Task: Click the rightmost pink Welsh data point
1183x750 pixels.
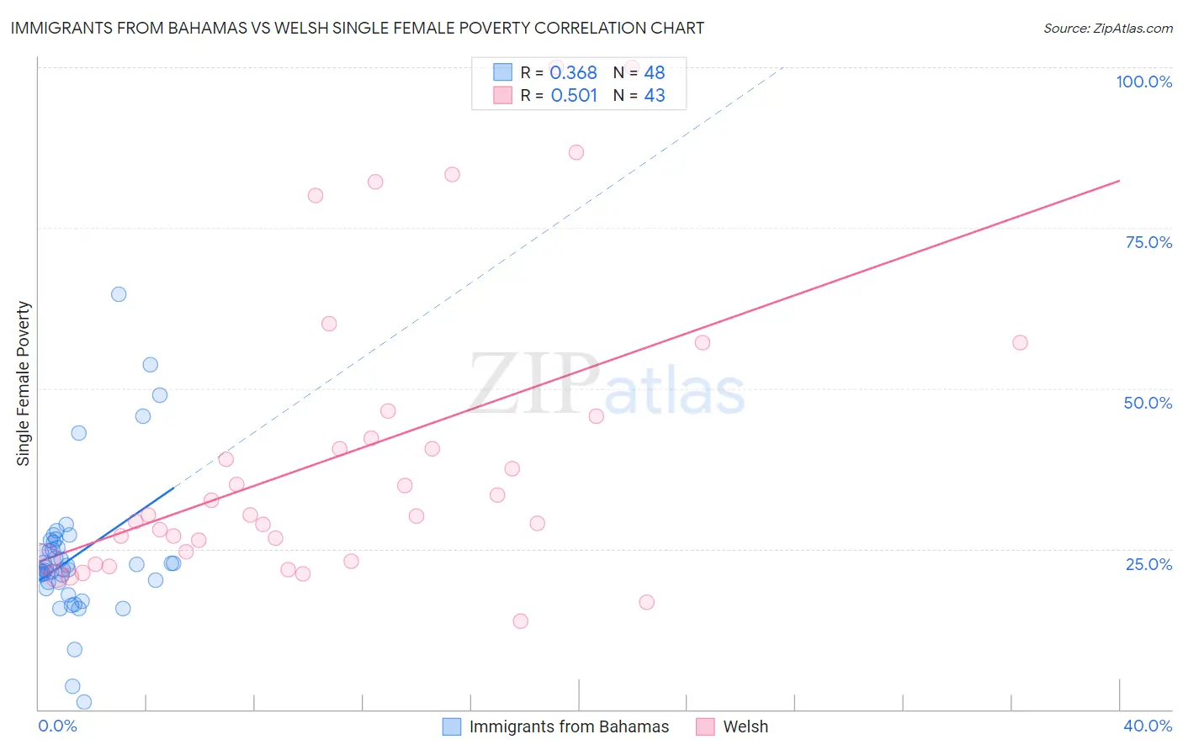Action: point(1020,342)
